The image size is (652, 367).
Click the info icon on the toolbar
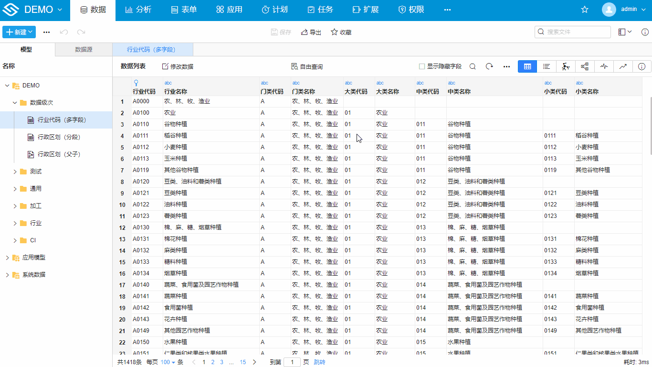point(642,66)
